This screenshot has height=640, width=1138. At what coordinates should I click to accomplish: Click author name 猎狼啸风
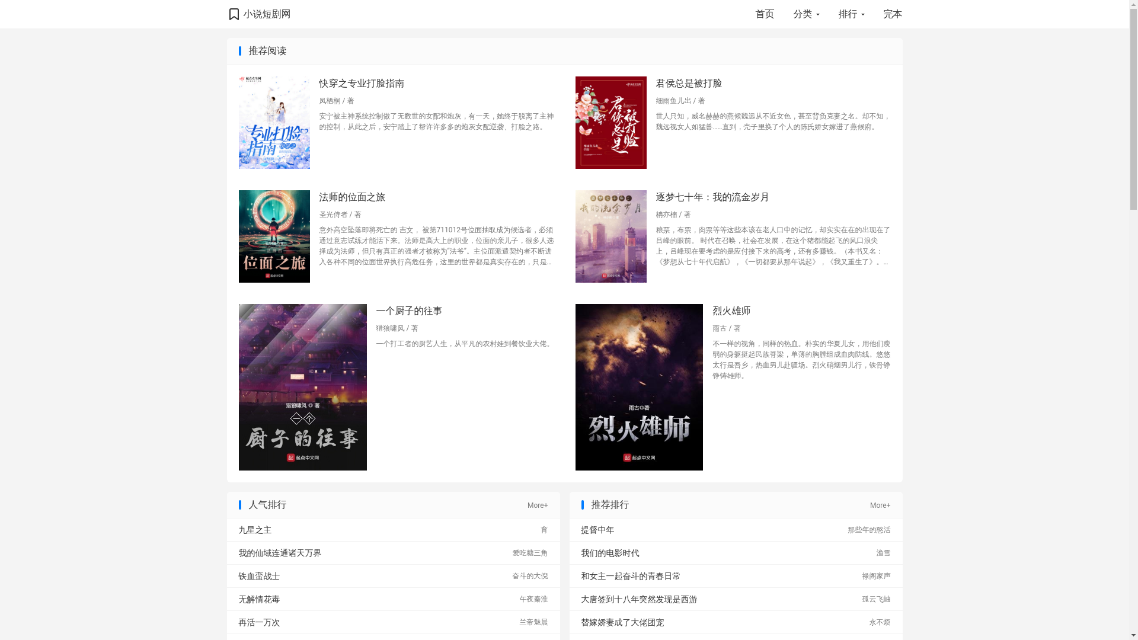[390, 329]
